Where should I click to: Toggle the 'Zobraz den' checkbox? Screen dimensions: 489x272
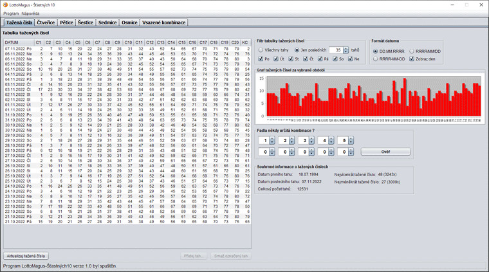click(x=412, y=59)
